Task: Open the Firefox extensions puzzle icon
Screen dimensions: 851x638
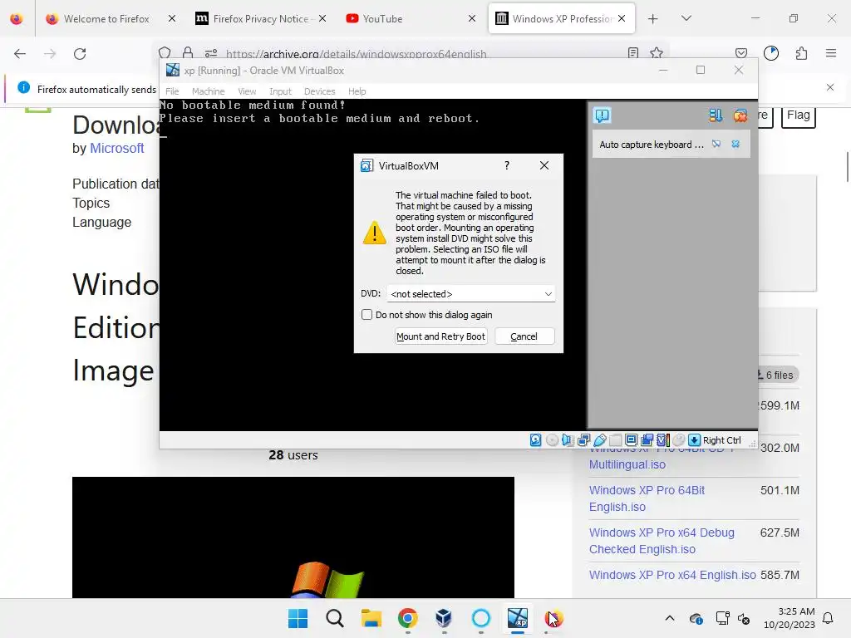Action: [801, 53]
